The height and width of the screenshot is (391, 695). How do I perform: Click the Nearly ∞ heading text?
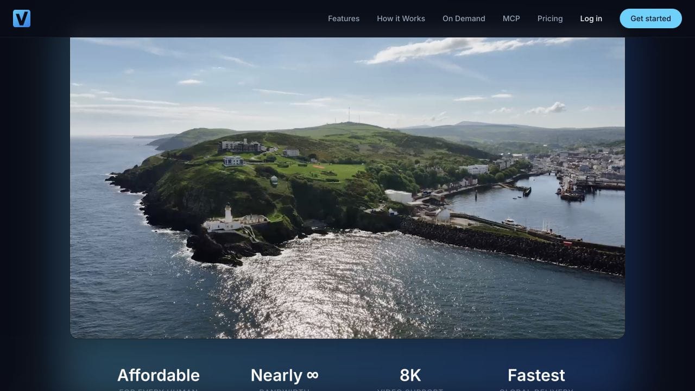285,375
